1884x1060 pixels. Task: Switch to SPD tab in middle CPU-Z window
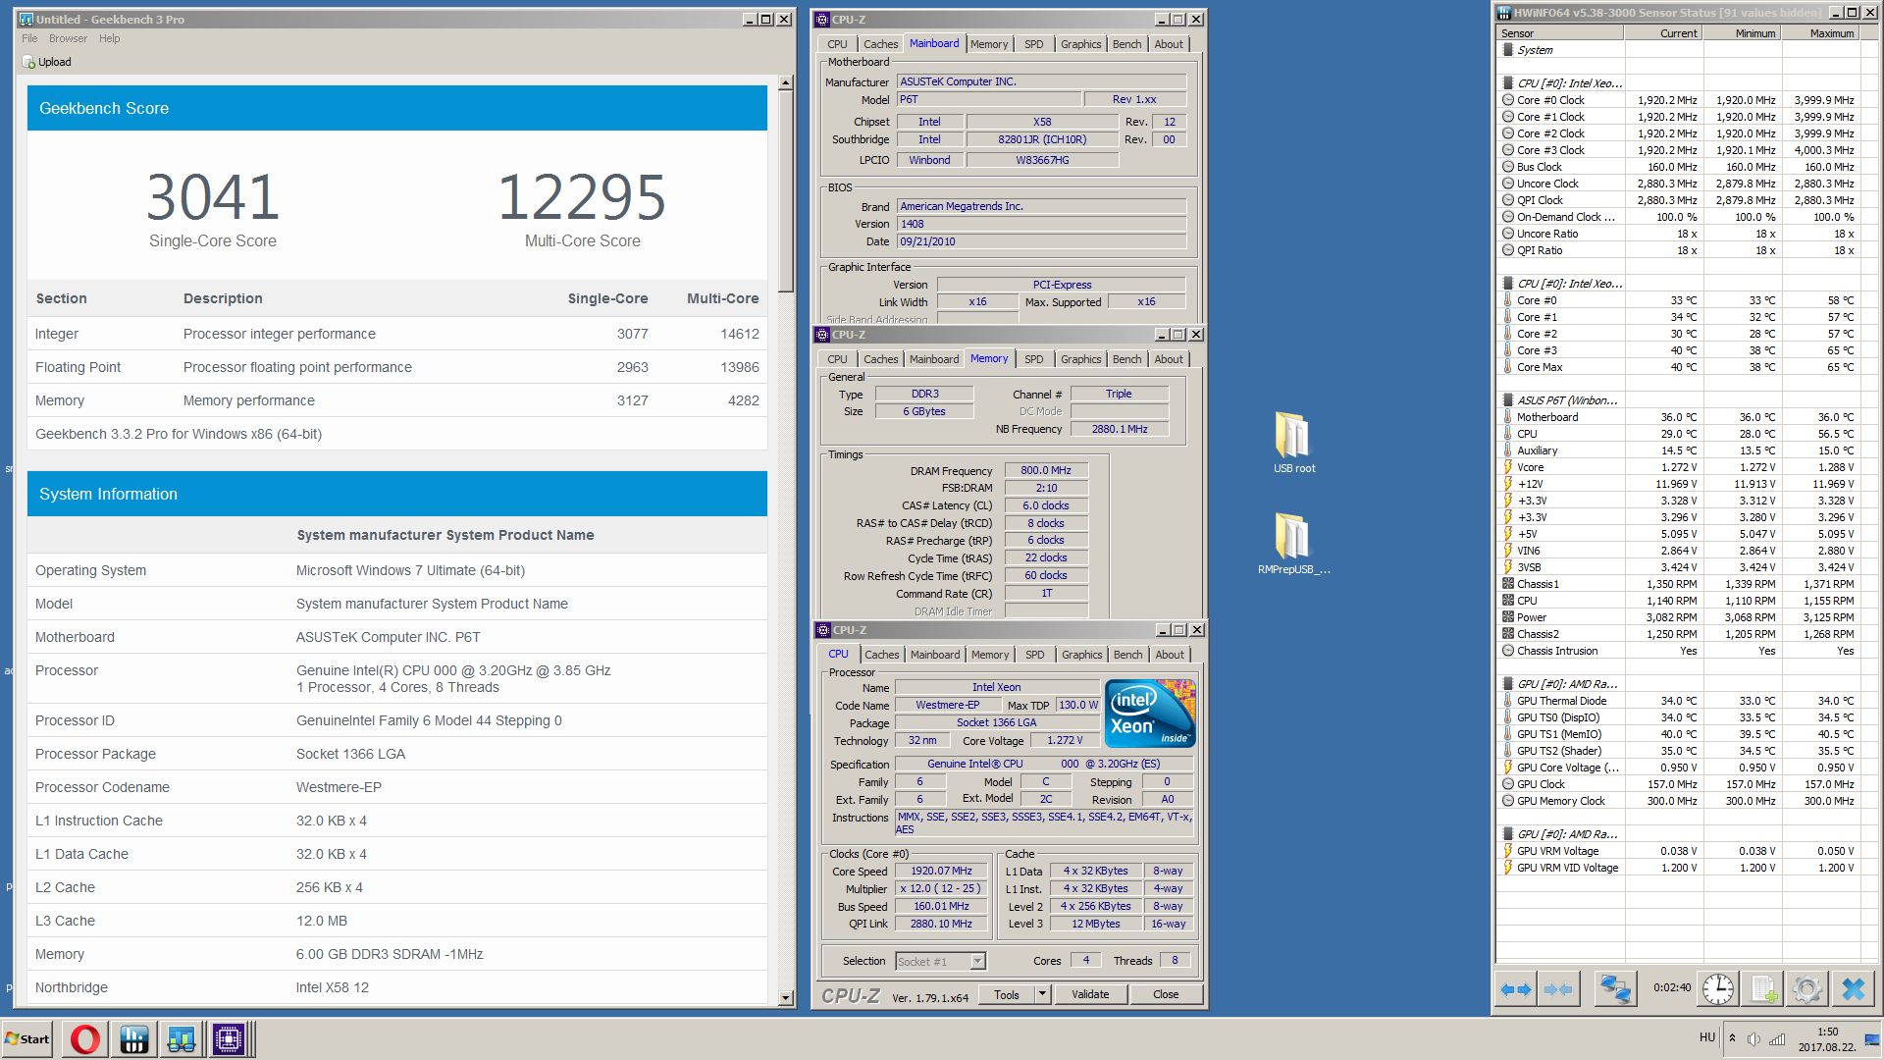(x=1033, y=359)
